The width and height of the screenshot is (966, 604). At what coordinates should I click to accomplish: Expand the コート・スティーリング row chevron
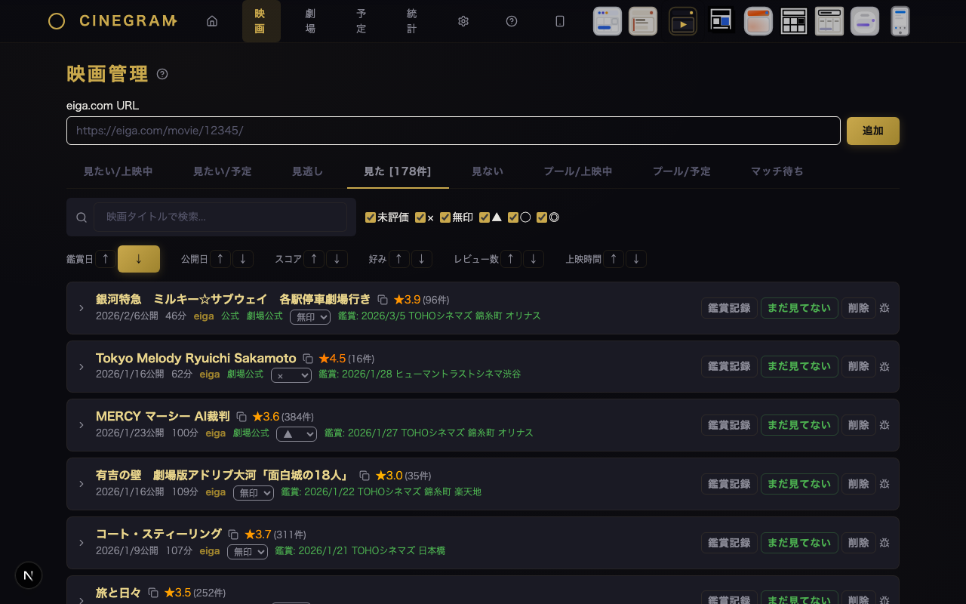[82, 543]
